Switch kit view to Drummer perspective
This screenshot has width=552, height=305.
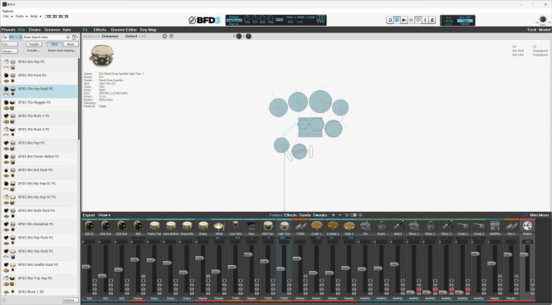[110, 37]
